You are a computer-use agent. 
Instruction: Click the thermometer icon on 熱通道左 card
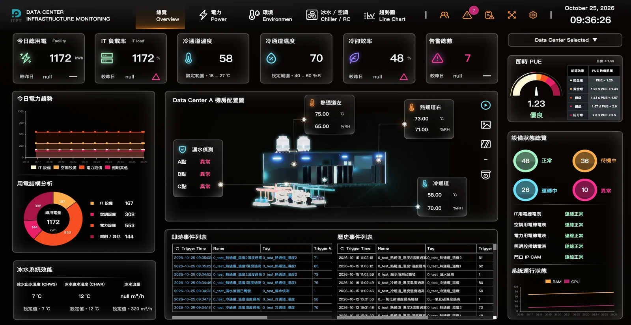tap(312, 103)
